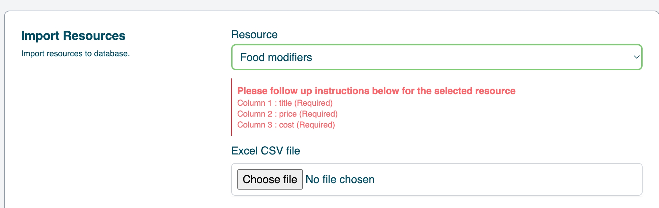
Task: Select the "Food modifiers" text in dropdown
Action: 276,57
